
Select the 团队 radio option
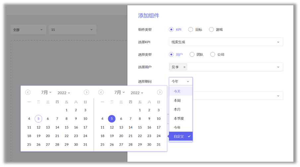[x=192, y=54]
